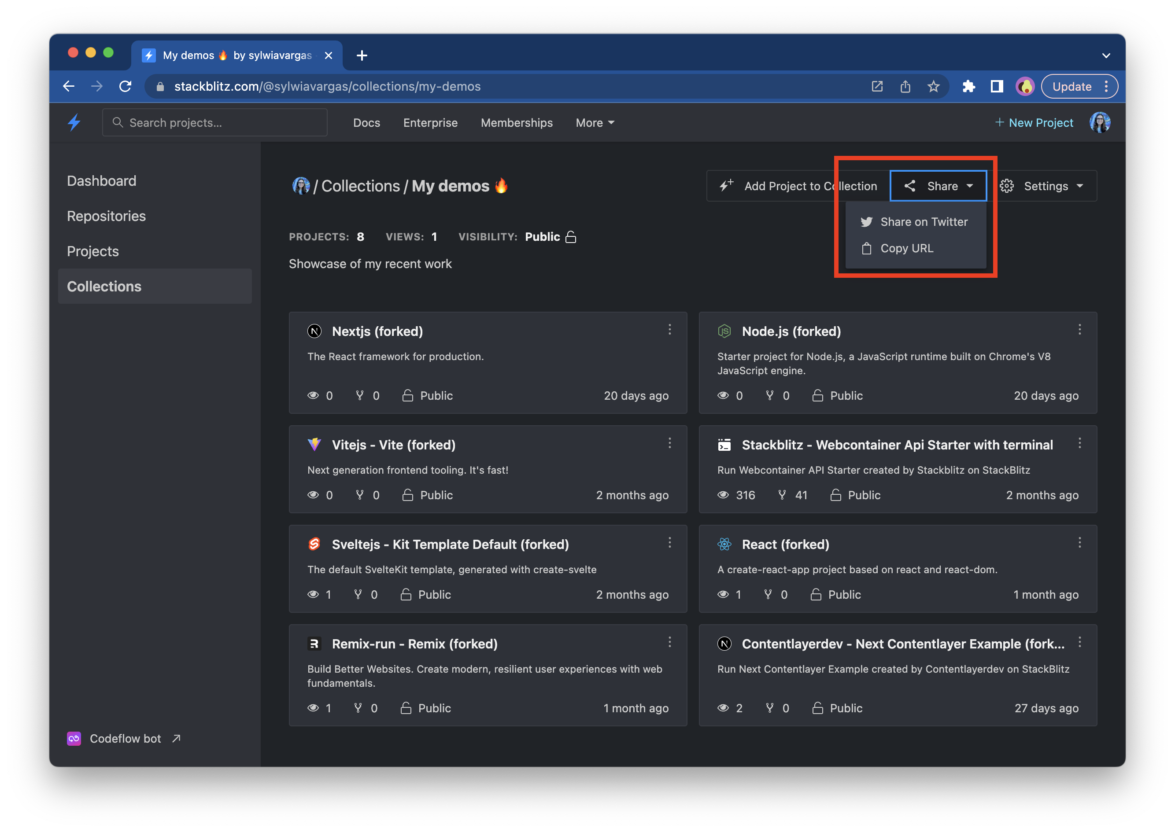Click the Search projects input field
Viewport: 1175px width, 832px height.
(215, 123)
